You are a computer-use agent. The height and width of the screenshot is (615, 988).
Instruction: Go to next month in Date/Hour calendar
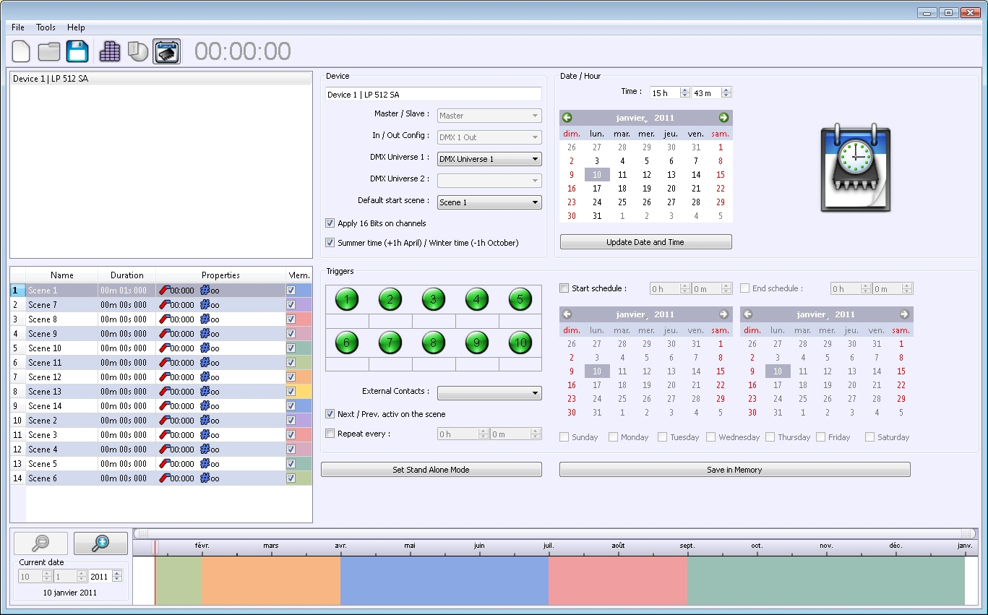(x=723, y=118)
